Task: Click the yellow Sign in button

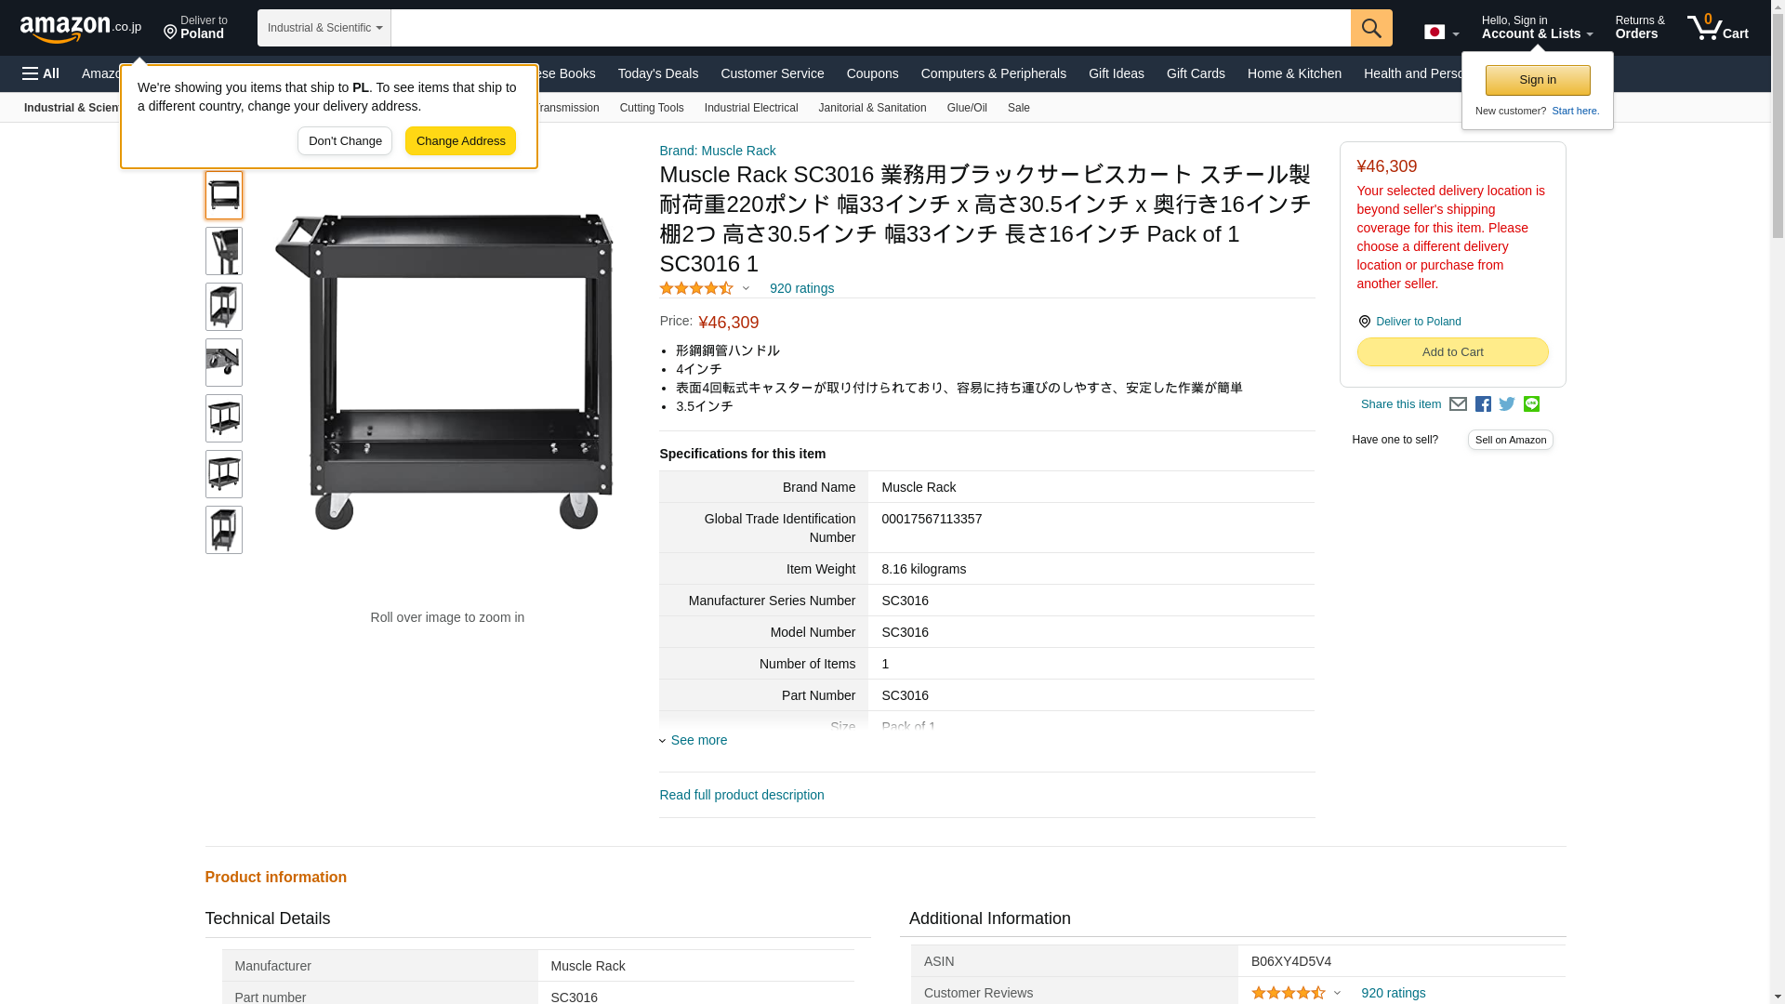Action: click(1537, 80)
